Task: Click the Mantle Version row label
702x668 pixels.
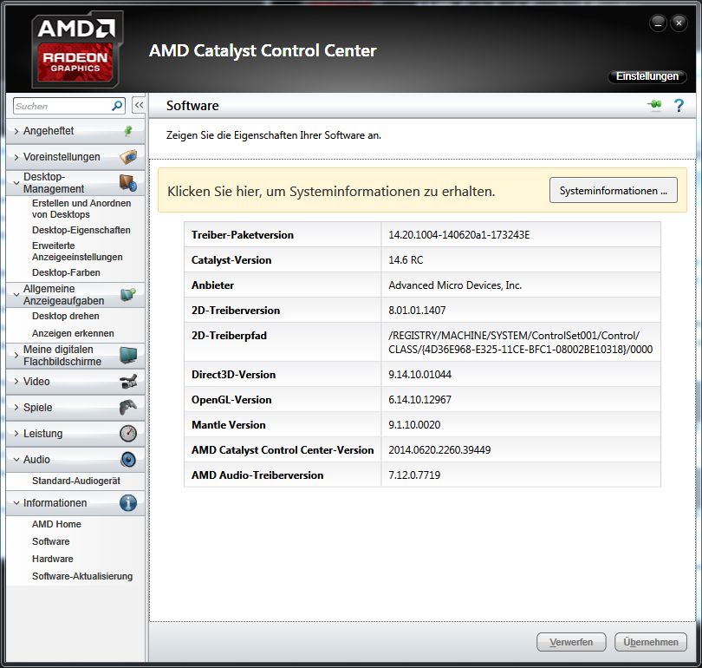Action: [228, 425]
